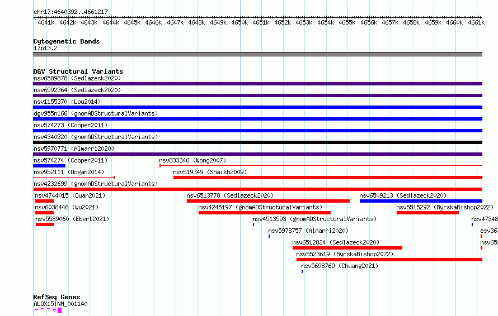Open nsv6509213 (Sedlazeck2020) label
The width and height of the screenshot is (498, 316).
point(403,195)
